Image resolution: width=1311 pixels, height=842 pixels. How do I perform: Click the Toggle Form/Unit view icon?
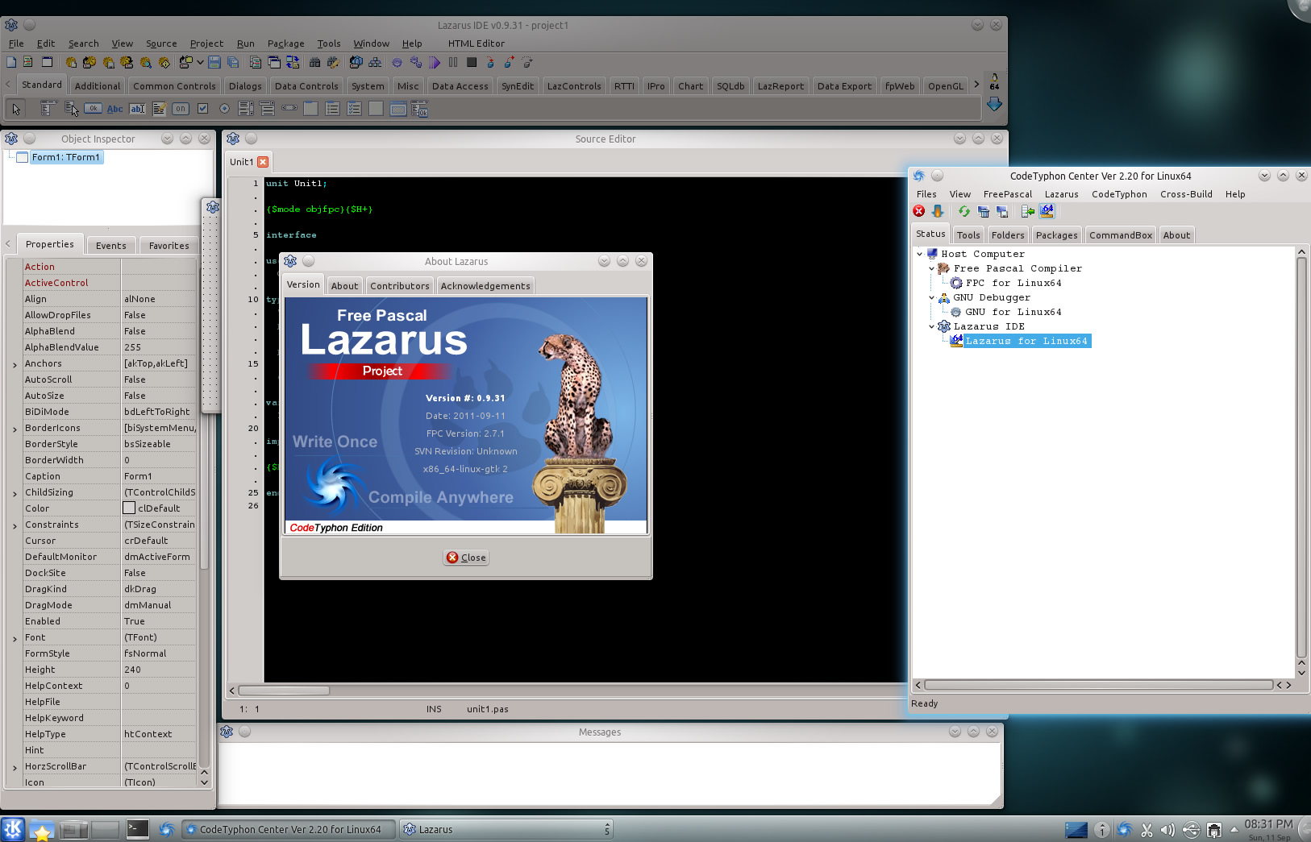pos(293,62)
